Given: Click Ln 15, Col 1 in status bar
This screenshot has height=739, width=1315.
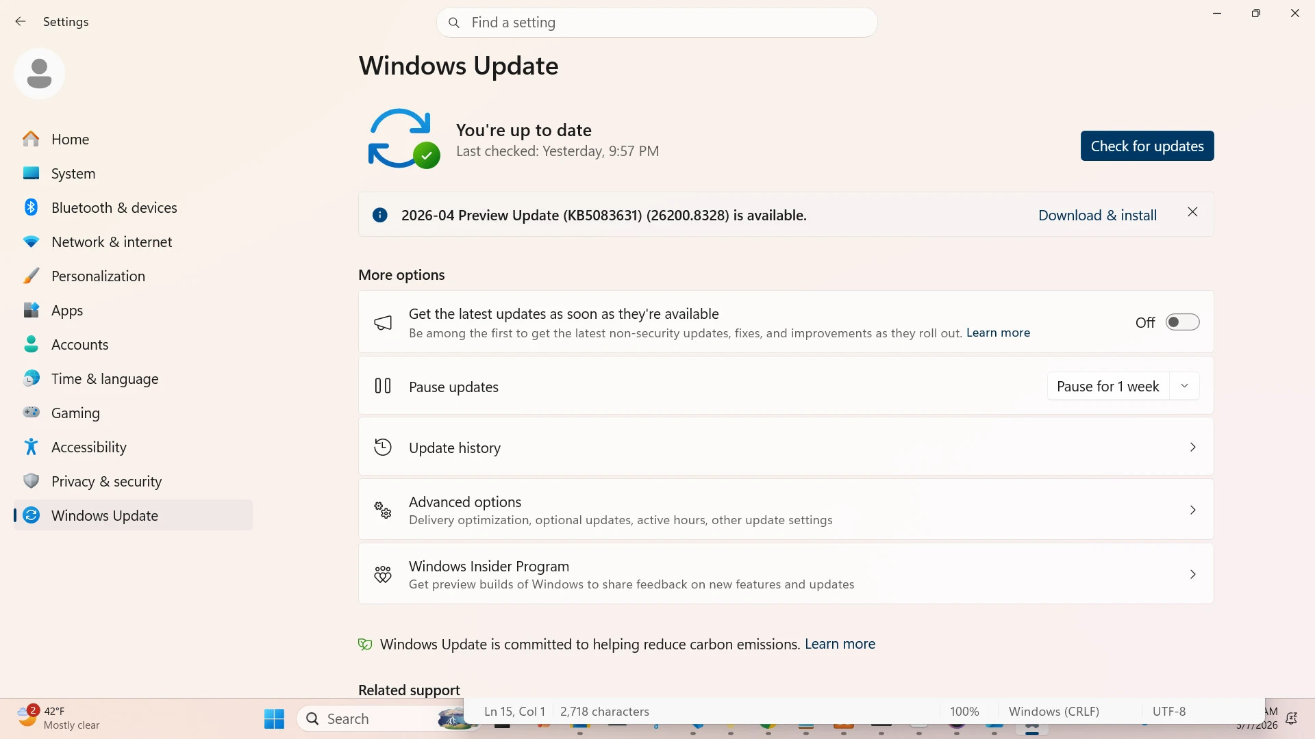Looking at the screenshot, I should point(514,712).
